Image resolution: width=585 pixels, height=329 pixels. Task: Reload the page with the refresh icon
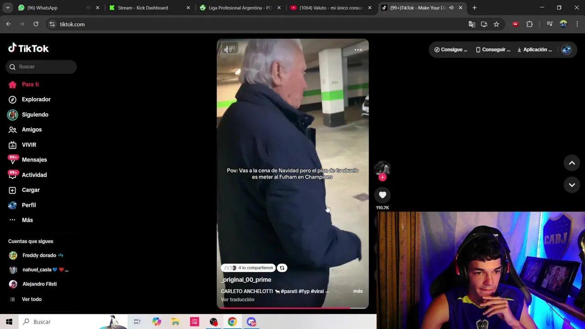36,24
